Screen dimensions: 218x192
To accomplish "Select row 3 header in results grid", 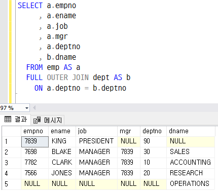I will pyautogui.click(x=12, y=163).
